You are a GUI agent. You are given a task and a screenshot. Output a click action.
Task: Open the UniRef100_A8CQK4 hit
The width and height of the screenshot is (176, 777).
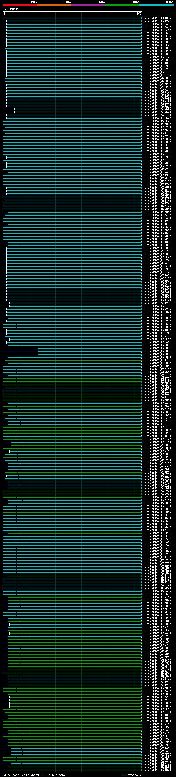tap(158, 448)
